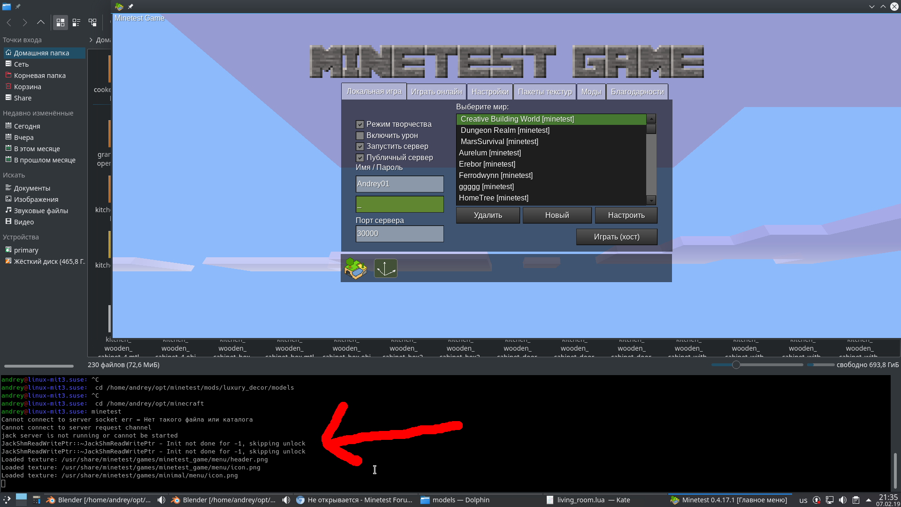Focus the green password input field
This screenshot has width=901, height=507.
tap(400, 204)
